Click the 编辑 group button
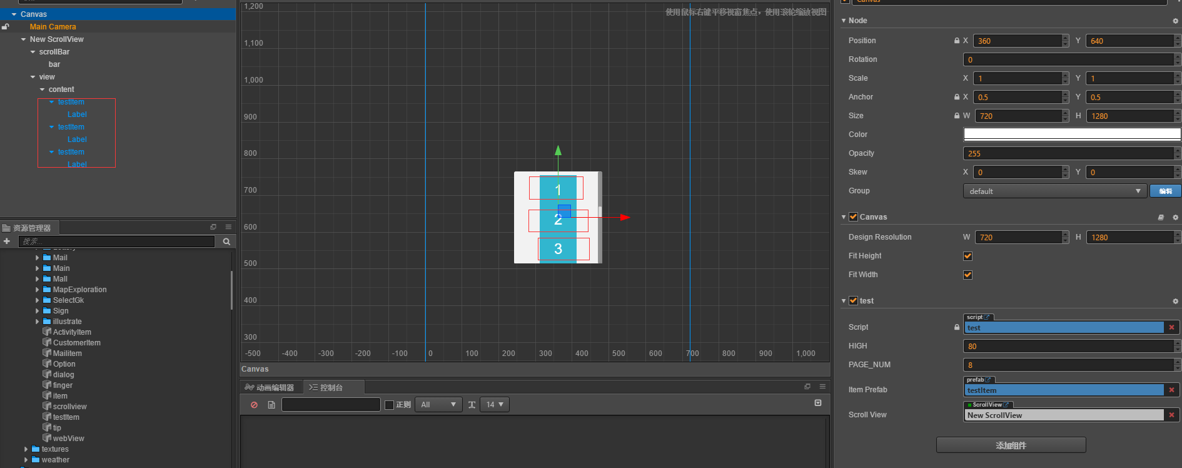The width and height of the screenshot is (1182, 468). point(1165,191)
